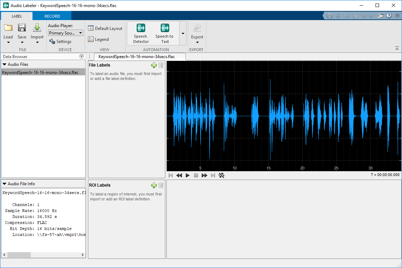Rewind the audio playback
Screen dimensions: 402x268
coord(179,175)
